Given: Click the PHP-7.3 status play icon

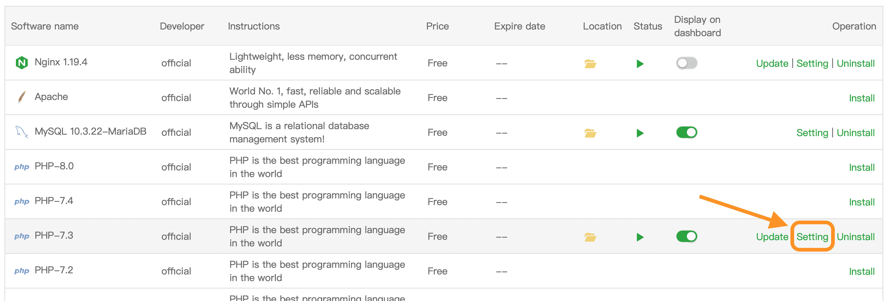Looking at the screenshot, I should coord(640,237).
